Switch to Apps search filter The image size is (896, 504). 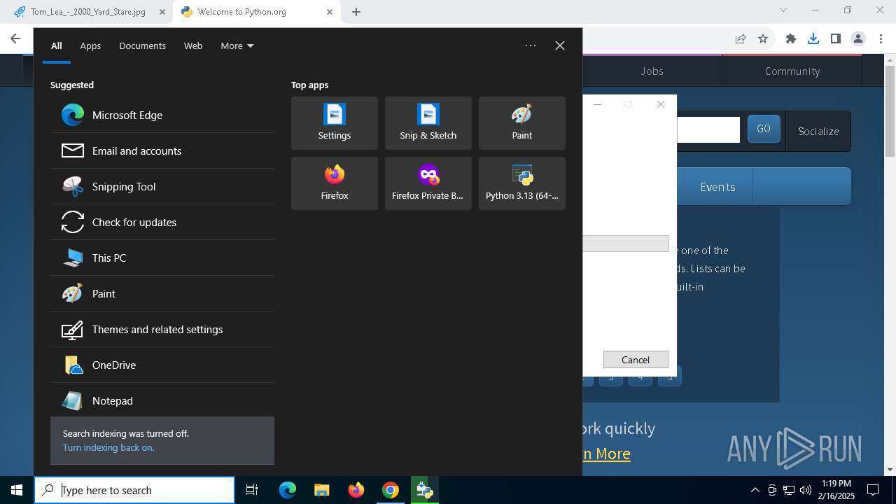click(90, 45)
